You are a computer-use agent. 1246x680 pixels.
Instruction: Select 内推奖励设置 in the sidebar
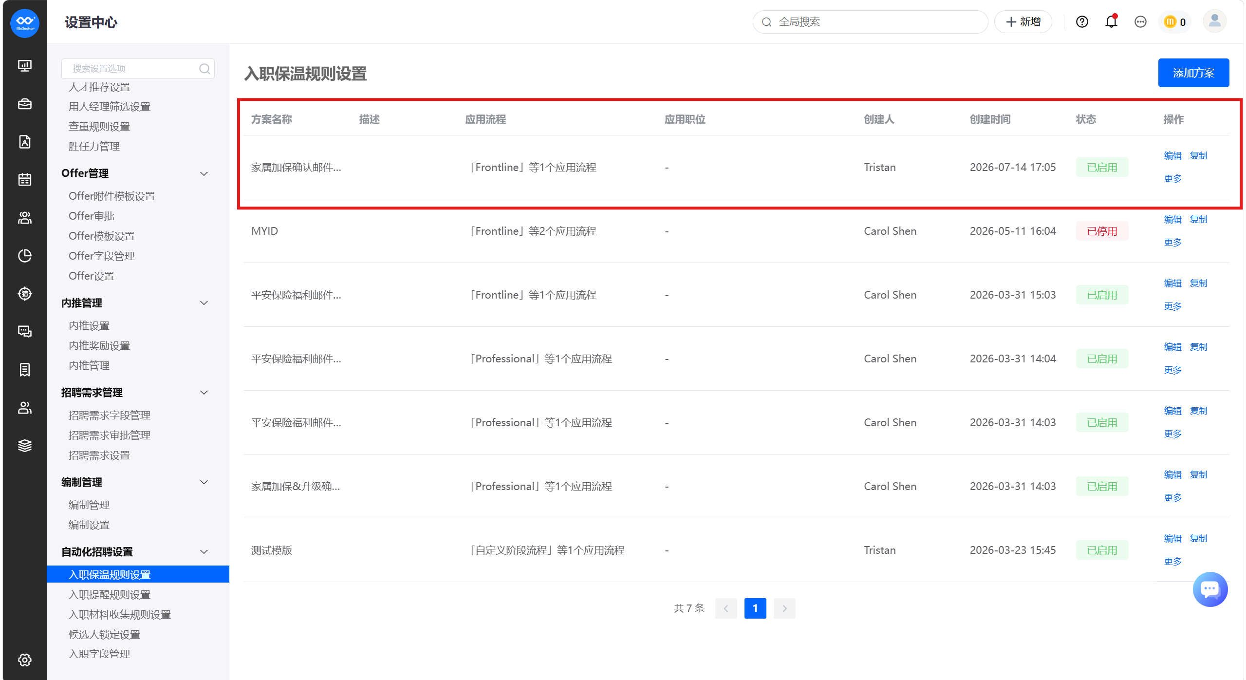point(99,345)
